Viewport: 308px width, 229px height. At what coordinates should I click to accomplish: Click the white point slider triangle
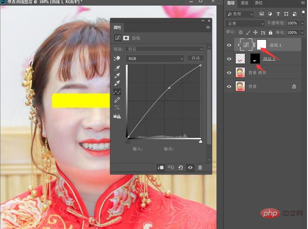201,141
